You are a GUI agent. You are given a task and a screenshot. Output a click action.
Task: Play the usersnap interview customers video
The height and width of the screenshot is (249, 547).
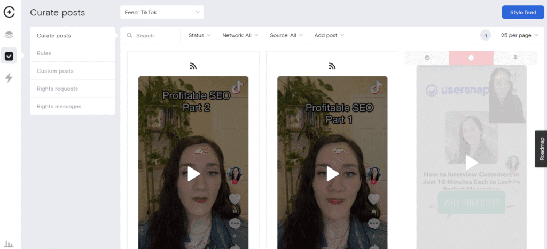[x=472, y=163]
